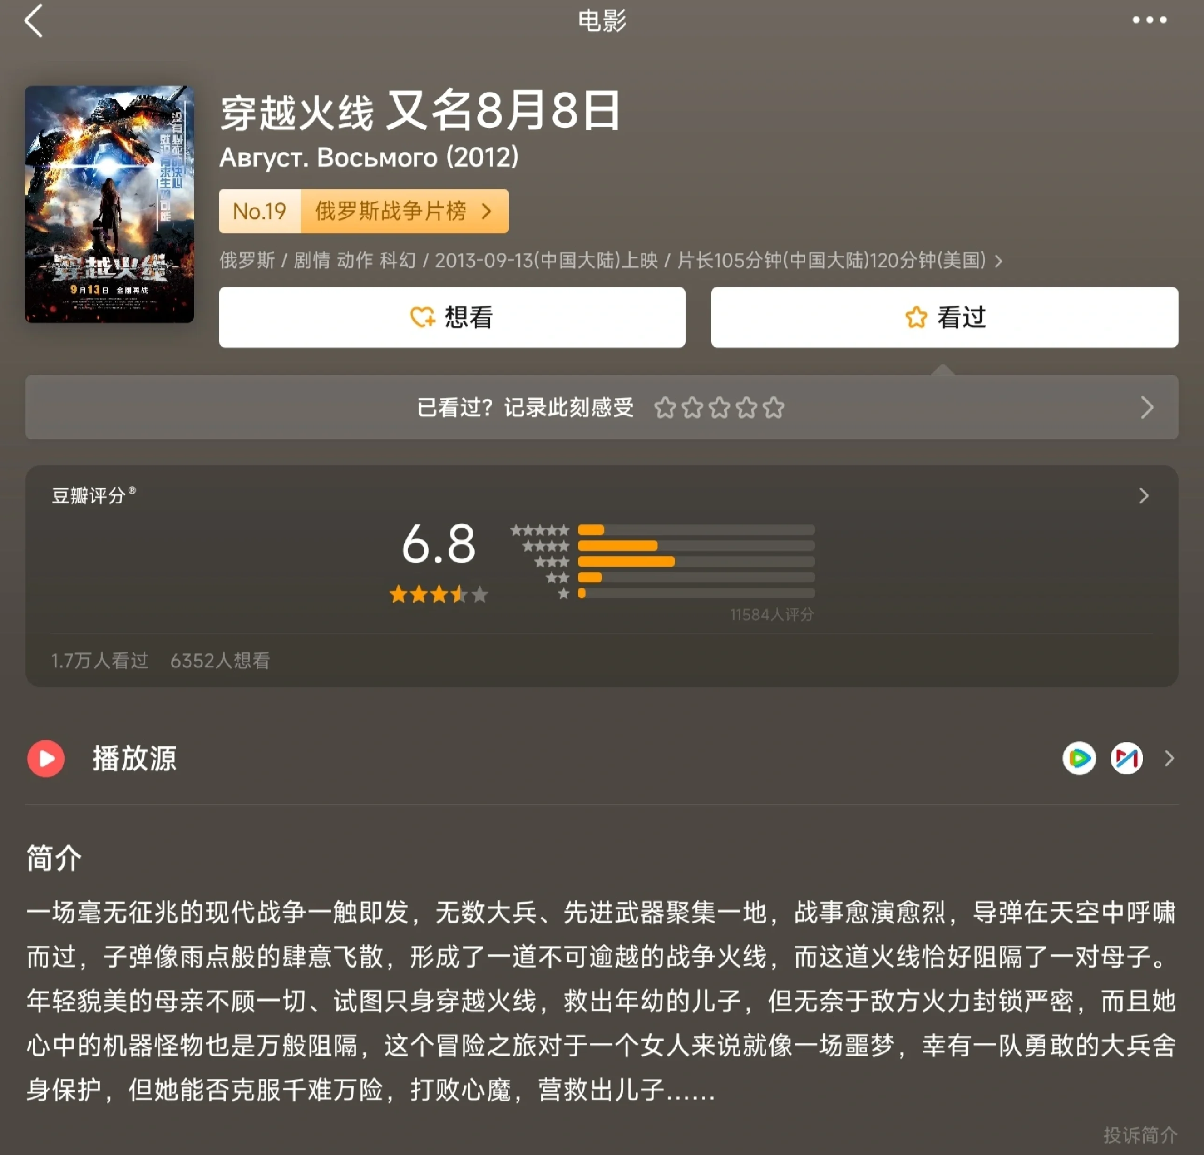Open the three-dot more options menu
1204x1155 pixels.
1149,20
